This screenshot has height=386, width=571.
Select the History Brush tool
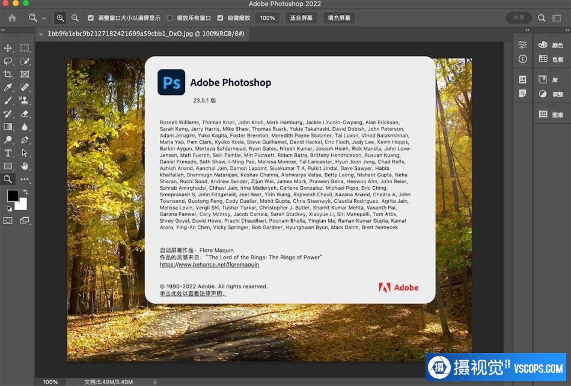[x=8, y=113]
